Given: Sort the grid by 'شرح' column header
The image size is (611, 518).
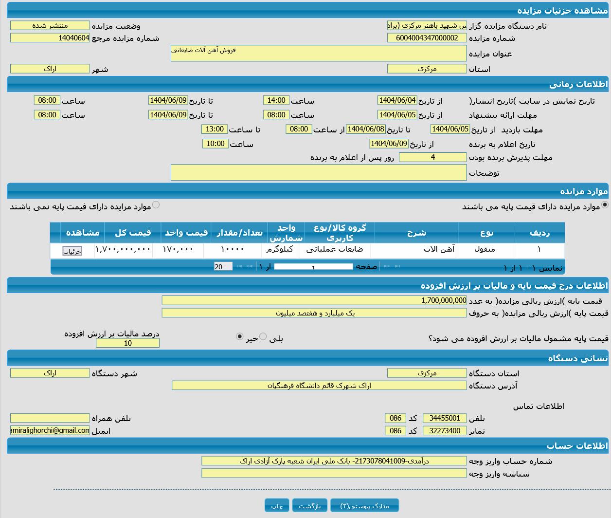Looking at the screenshot, I should [416, 233].
